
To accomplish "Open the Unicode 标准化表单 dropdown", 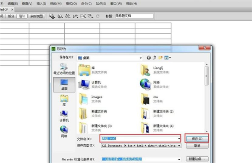I will tap(179, 159).
